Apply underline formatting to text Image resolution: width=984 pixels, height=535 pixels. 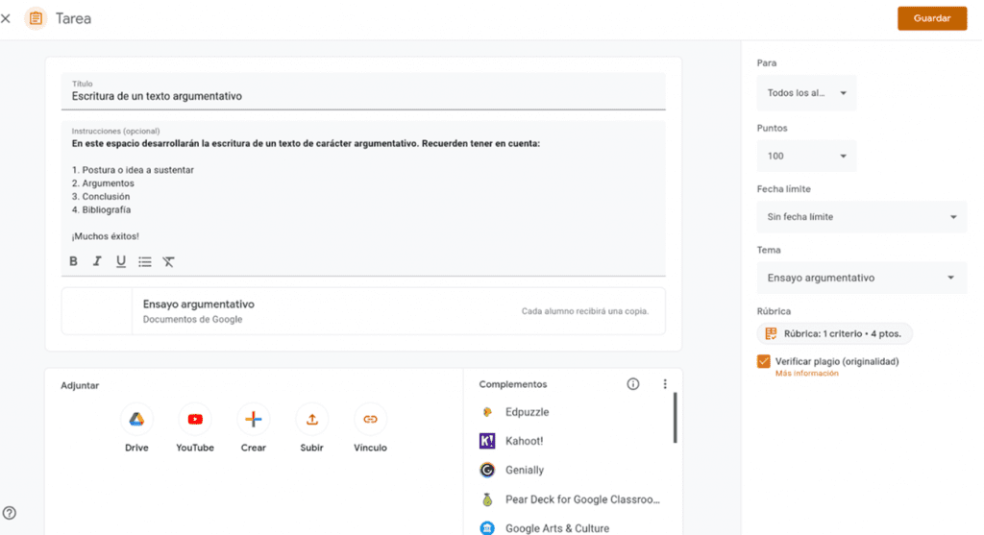pyautogui.click(x=121, y=261)
